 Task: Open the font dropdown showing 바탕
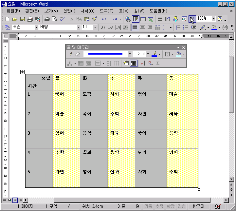[x=79, y=28]
